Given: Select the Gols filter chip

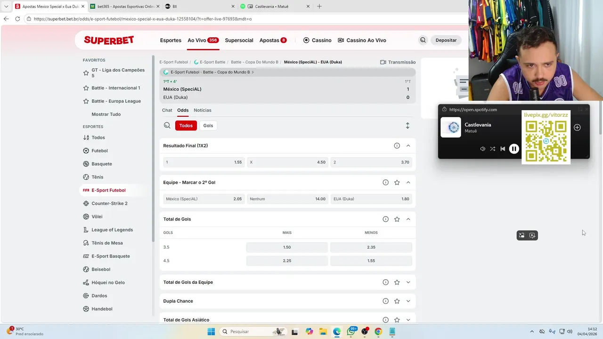Looking at the screenshot, I should pos(208,126).
